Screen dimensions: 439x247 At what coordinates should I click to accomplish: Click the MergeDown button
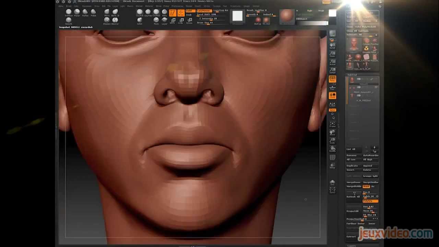tap(354, 182)
